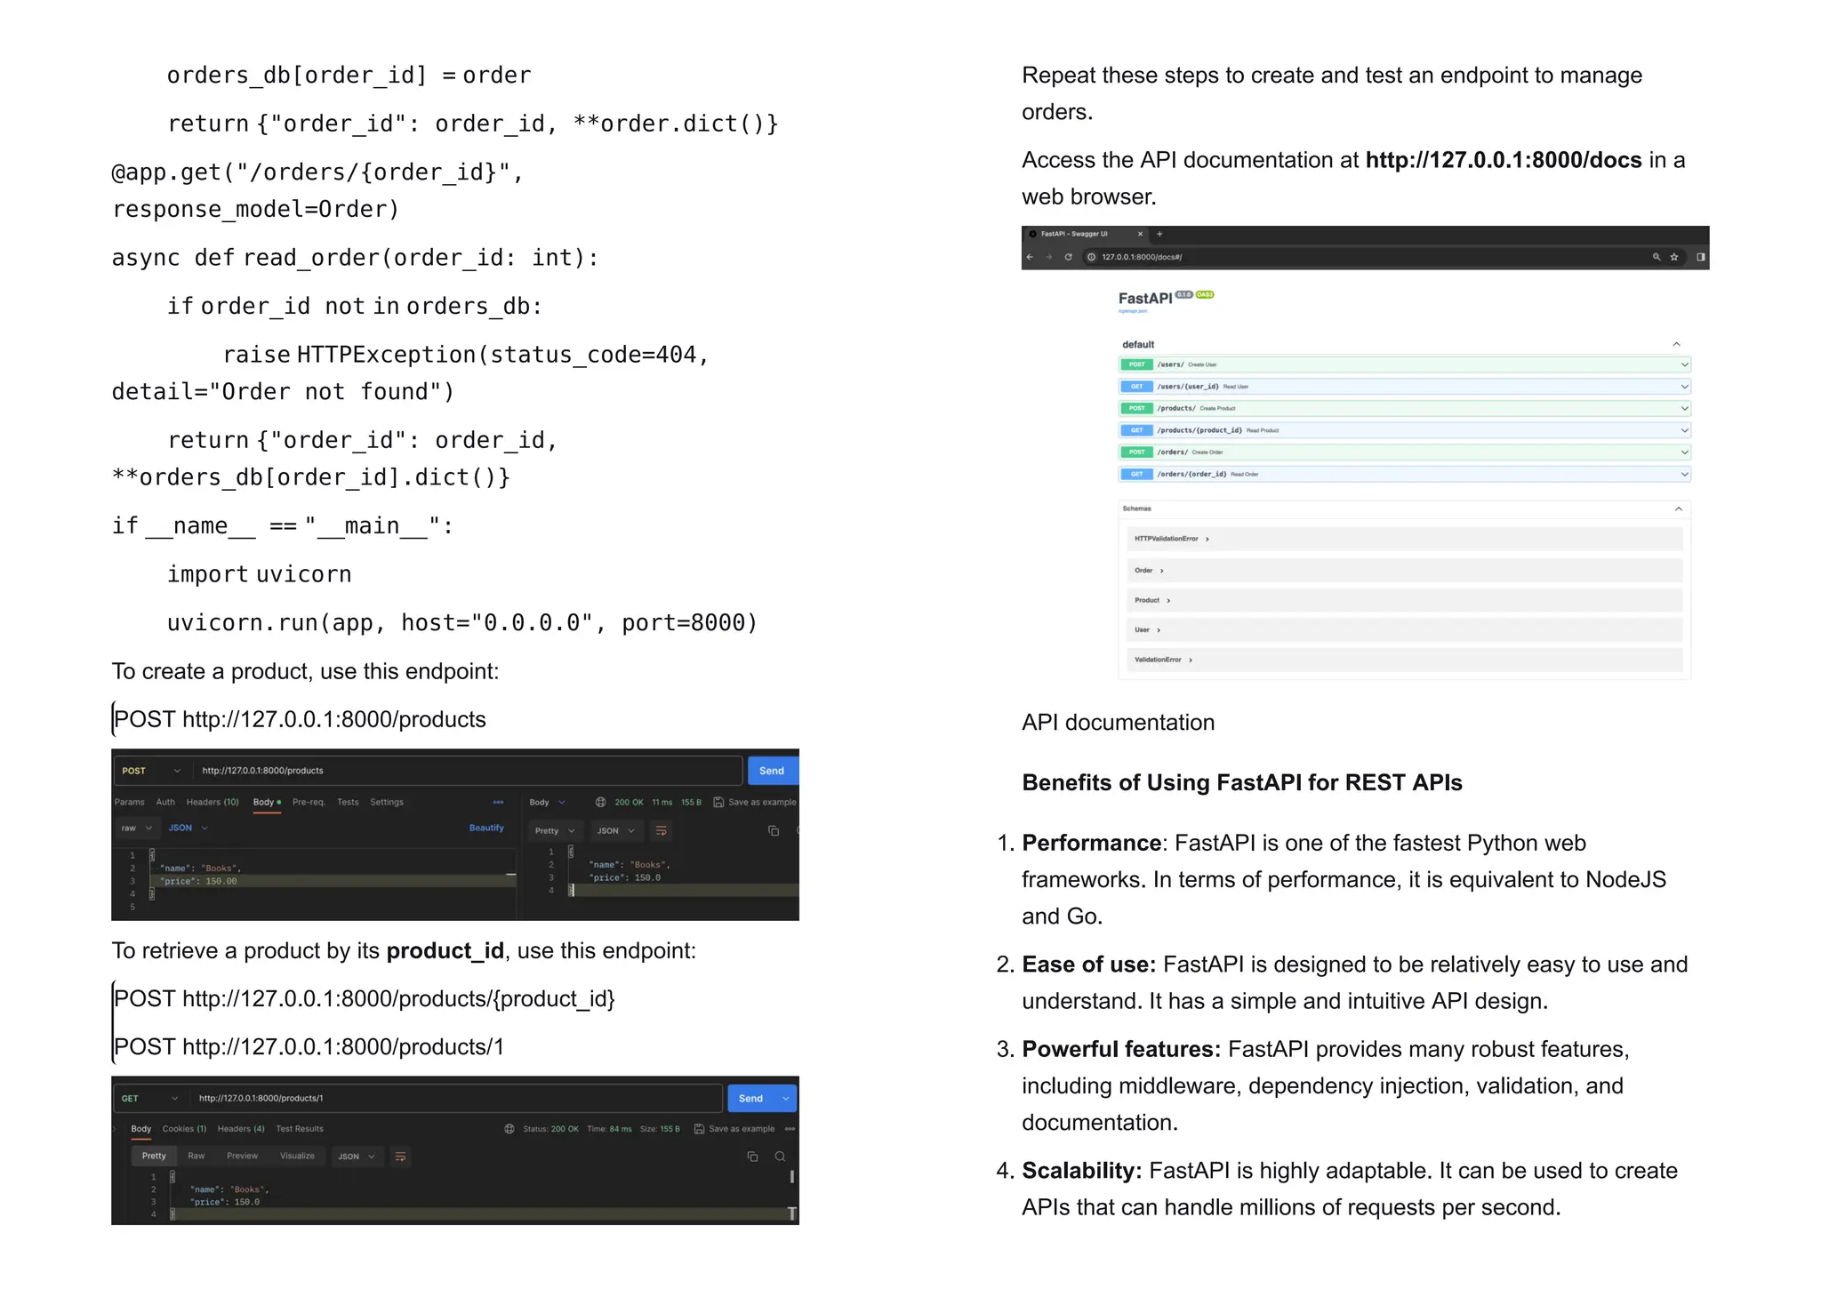Open the Body dropdown in POST response header
This screenshot has width=1821, height=1289.
pos(548,802)
